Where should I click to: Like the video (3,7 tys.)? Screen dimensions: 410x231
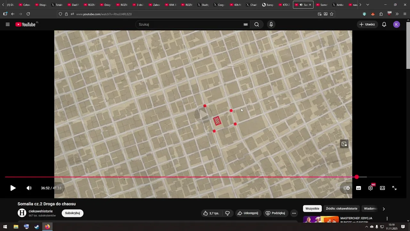point(212,213)
